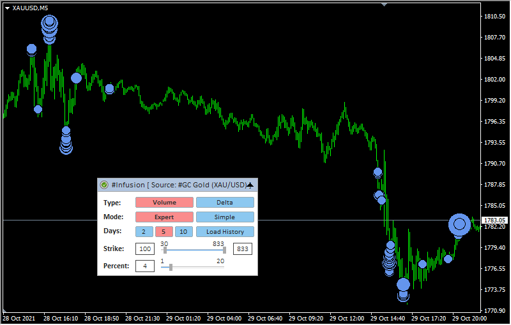Image resolution: width=511 pixels, height=325 pixels.
Task: Click the Strike minimum input field showing 100
Action: tap(144, 249)
